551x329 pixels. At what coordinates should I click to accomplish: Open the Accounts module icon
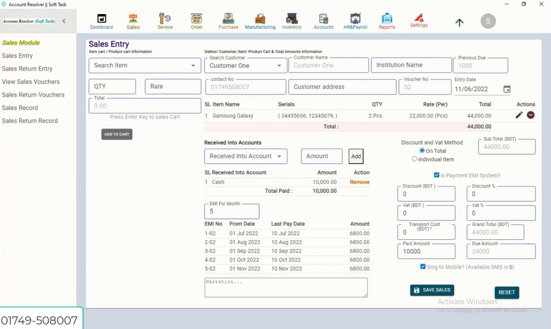tap(323, 21)
